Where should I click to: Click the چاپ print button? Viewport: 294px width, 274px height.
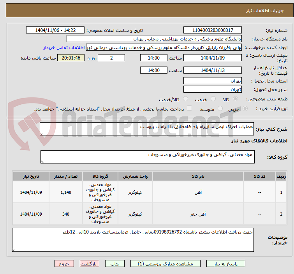(115, 264)
